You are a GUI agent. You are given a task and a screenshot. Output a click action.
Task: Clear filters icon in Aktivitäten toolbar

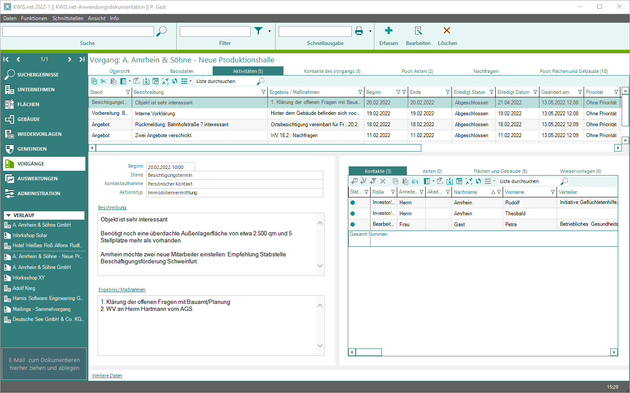pos(136,81)
